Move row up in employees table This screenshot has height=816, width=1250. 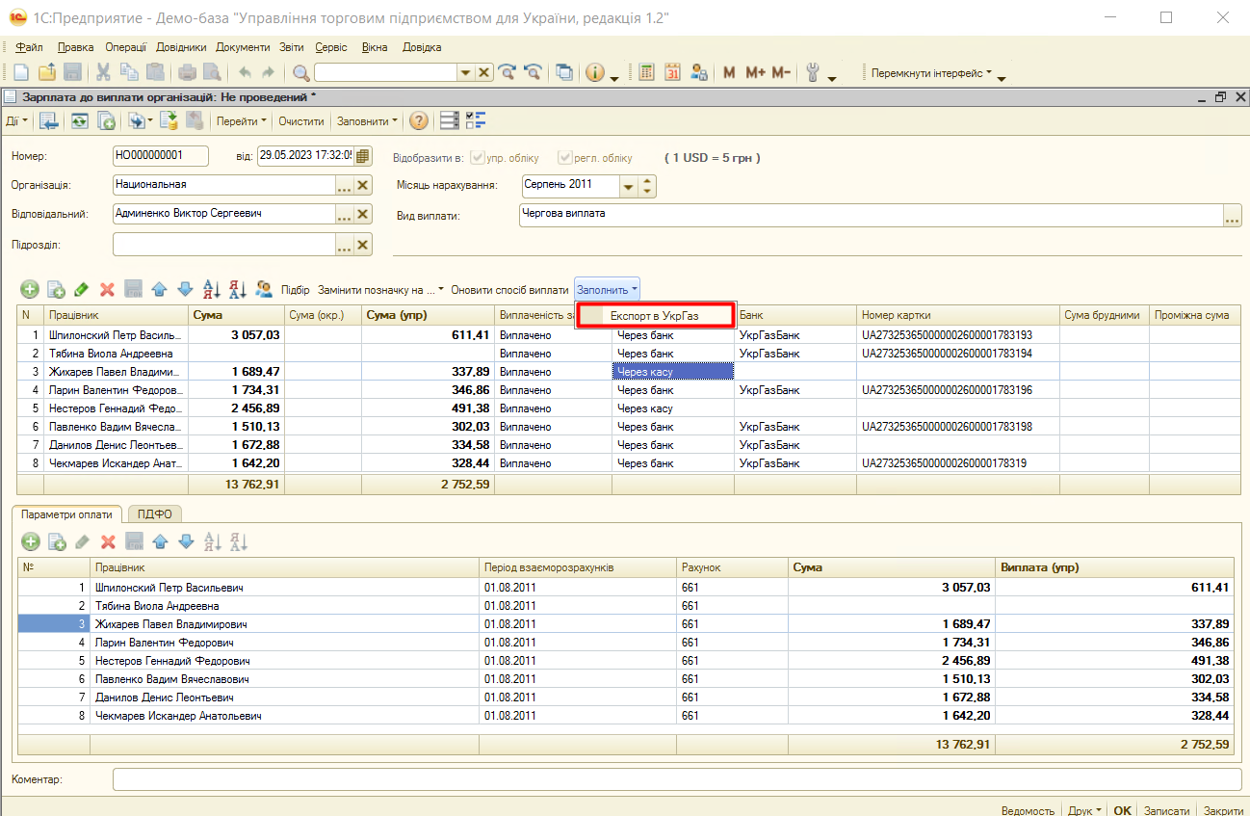point(160,289)
